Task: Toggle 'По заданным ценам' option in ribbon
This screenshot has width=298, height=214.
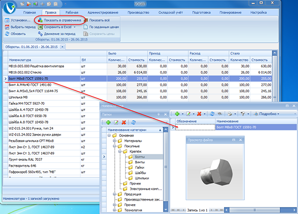Action: click(104, 27)
